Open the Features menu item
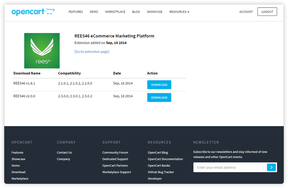Image resolution: width=288 pixels, height=188 pixels. 76,12
